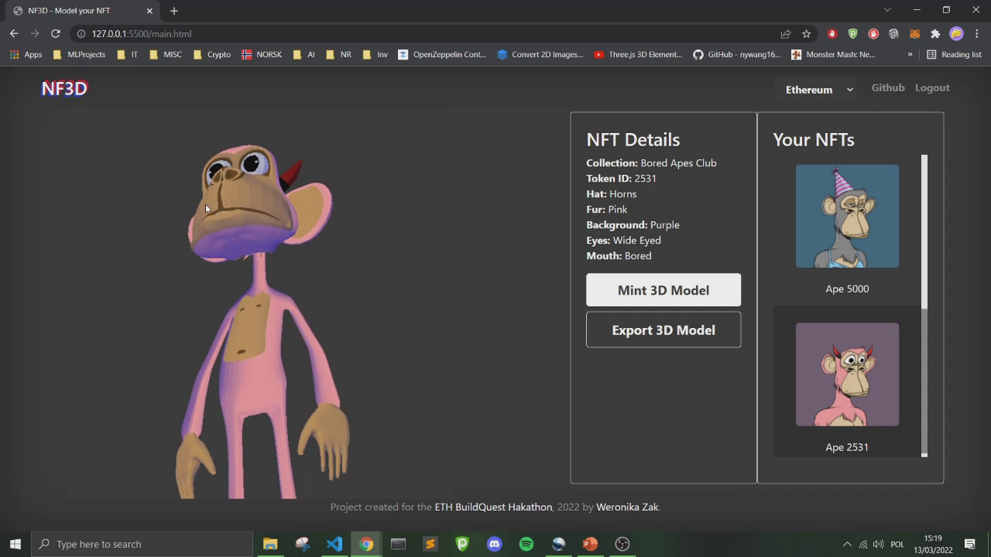This screenshot has height=557, width=991.
Task: Open the Extensions puzzle icon
Action: pyautogui.click(x=935, y=34)
